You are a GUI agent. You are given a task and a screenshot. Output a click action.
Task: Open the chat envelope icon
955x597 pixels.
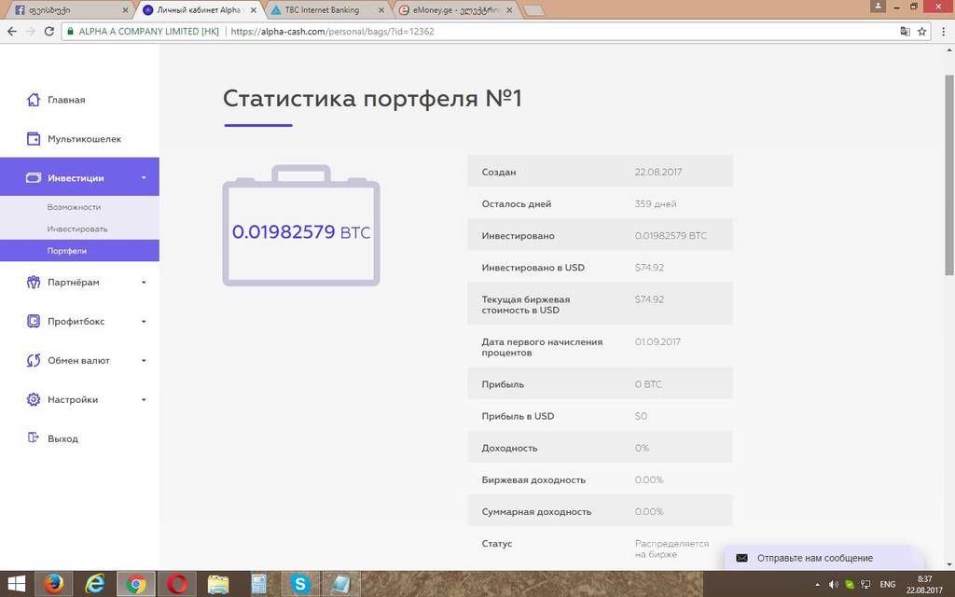741,558
